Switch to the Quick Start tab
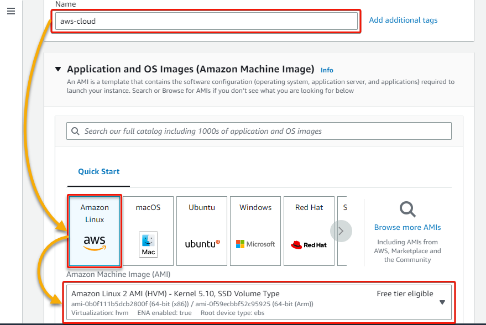This screenshot has width=486, height=325. [98, 172]
